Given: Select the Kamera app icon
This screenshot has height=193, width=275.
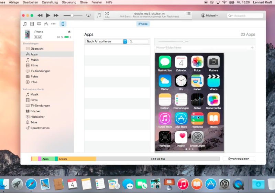Looking at the screenshot, I should pyautogui.click(x=213, y=62).
